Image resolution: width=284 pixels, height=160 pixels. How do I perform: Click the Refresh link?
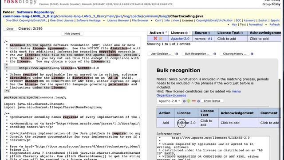tap(275, 24)
